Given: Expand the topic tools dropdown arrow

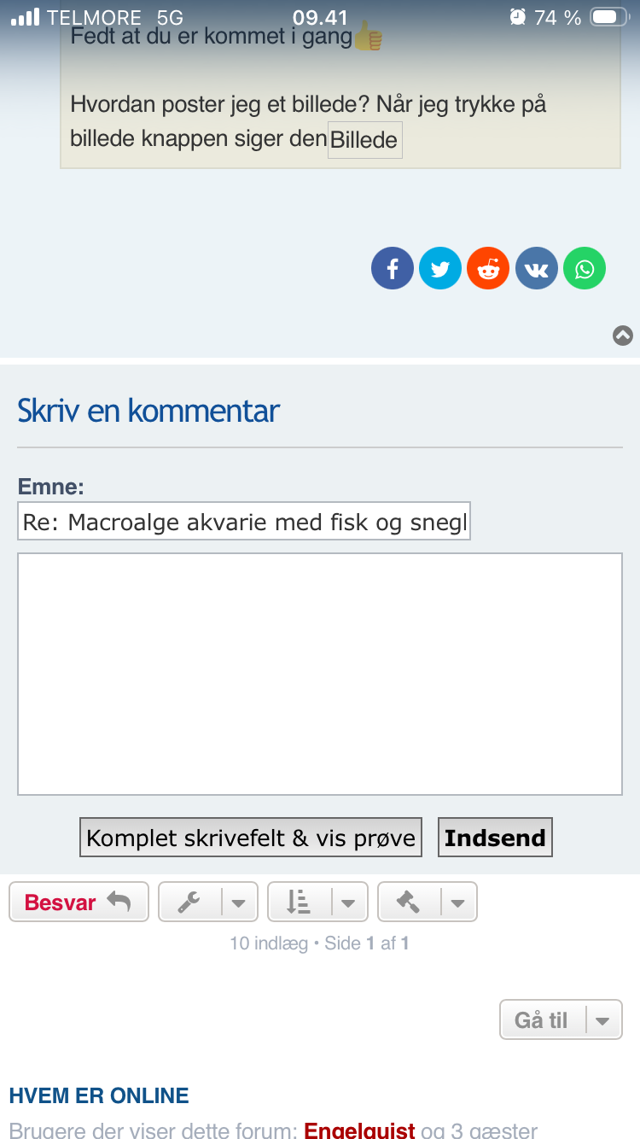Looking at the screenshot, I should click(239, 902).
